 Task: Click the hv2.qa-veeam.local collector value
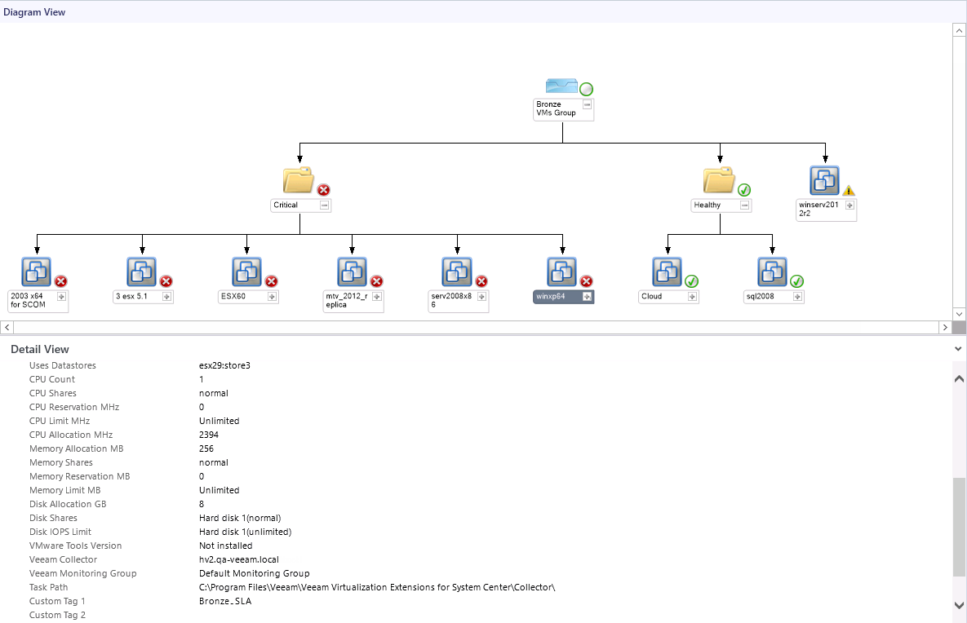(x=238, y=559)
